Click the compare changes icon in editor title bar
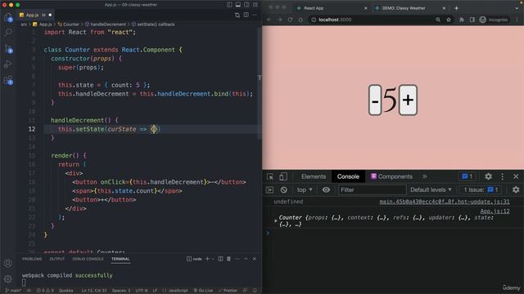The image size is (524, 294). coord(237,15)
